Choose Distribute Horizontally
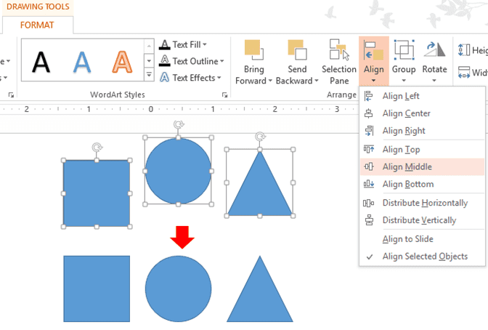The image size is (488, 330). click(422, 203)
